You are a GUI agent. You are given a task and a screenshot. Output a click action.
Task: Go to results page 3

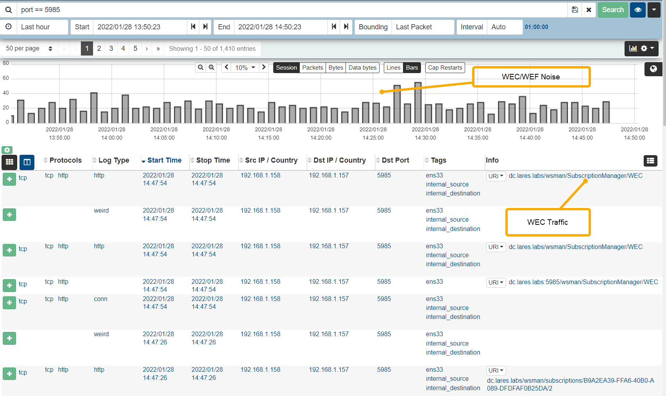111,48
